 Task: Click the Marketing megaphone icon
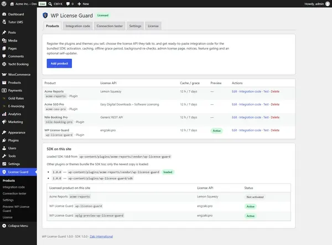(4, 122)
